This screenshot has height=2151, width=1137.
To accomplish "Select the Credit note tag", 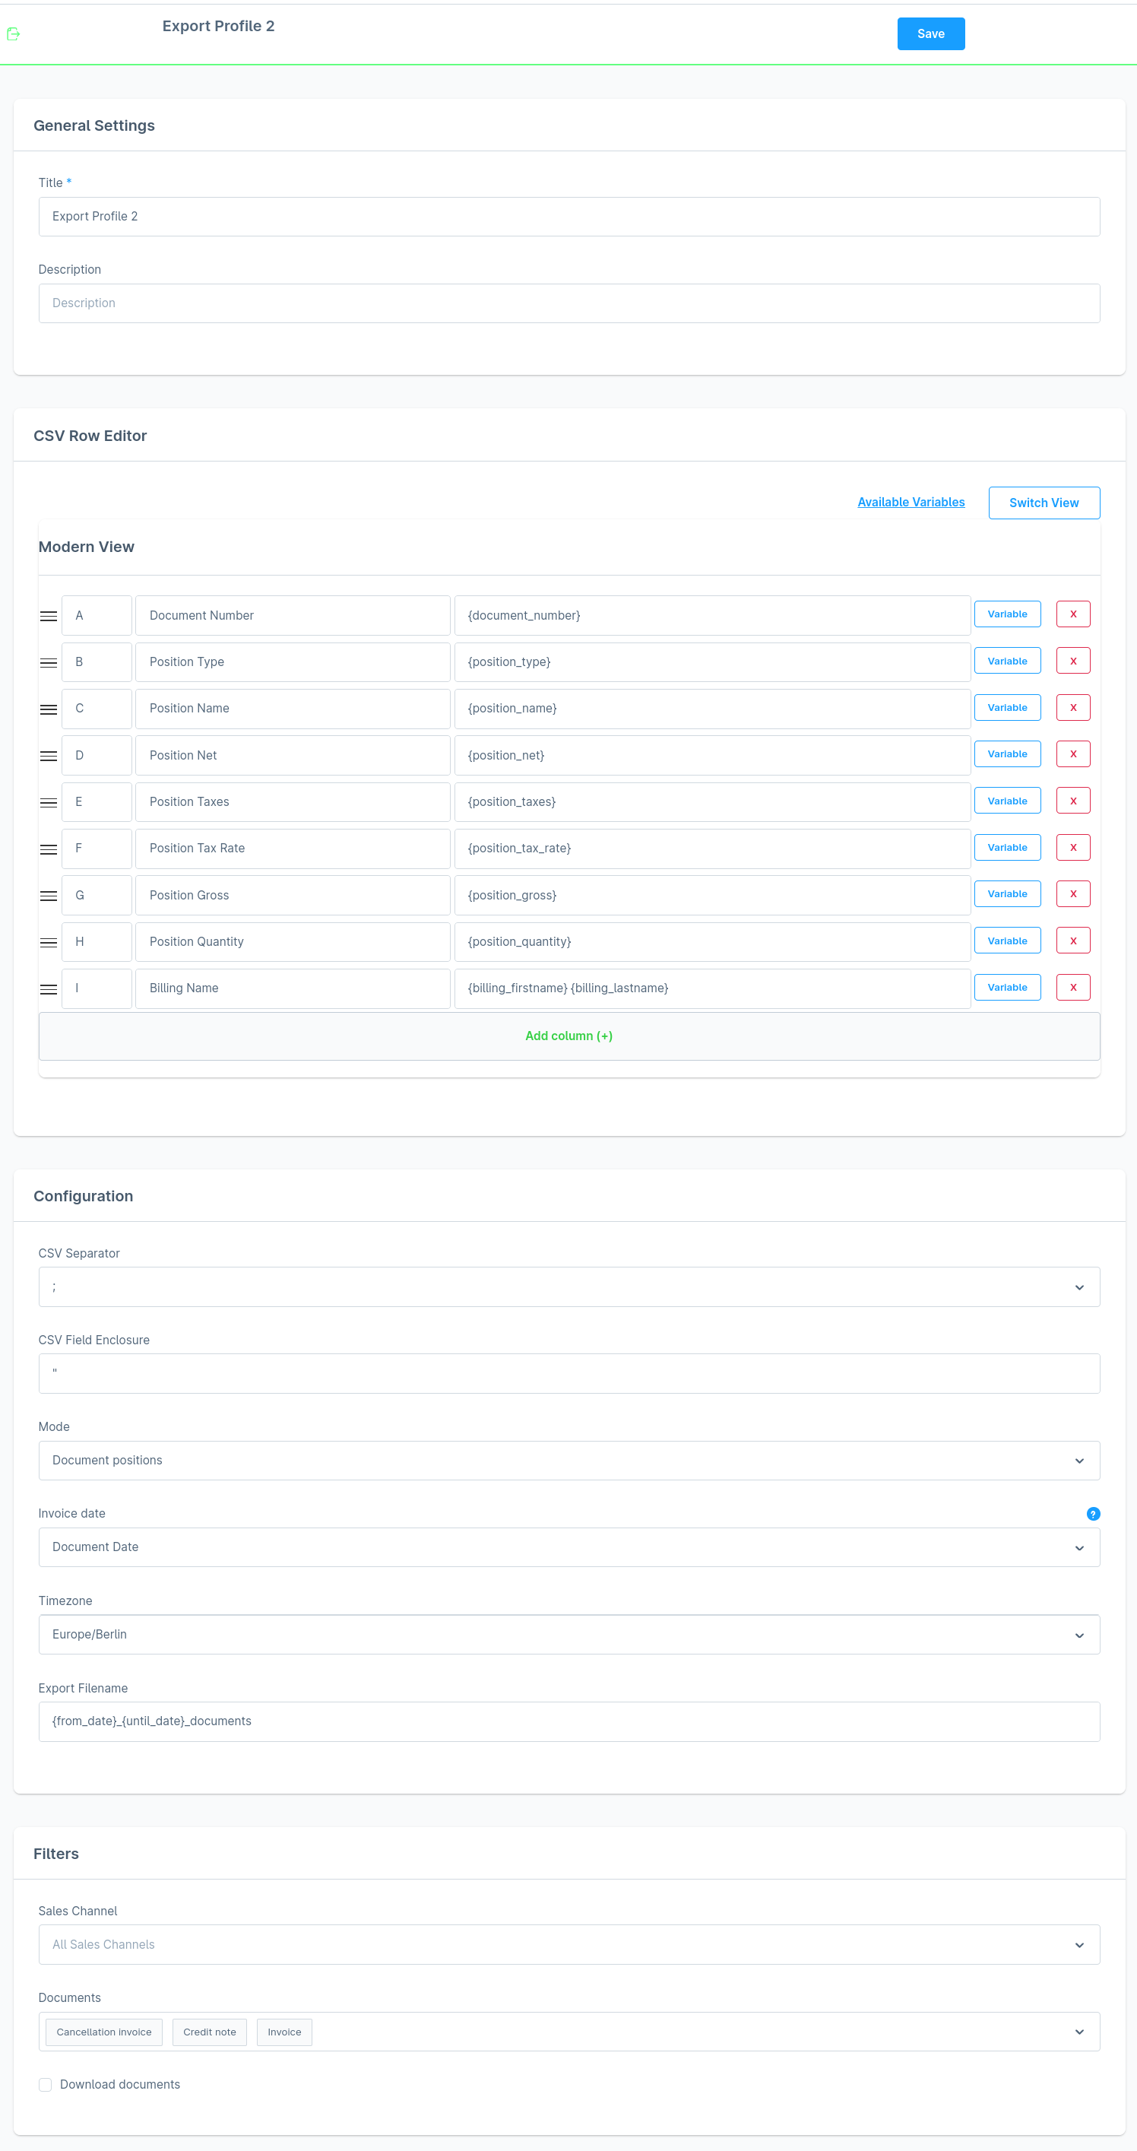I will pos(210,2032).
